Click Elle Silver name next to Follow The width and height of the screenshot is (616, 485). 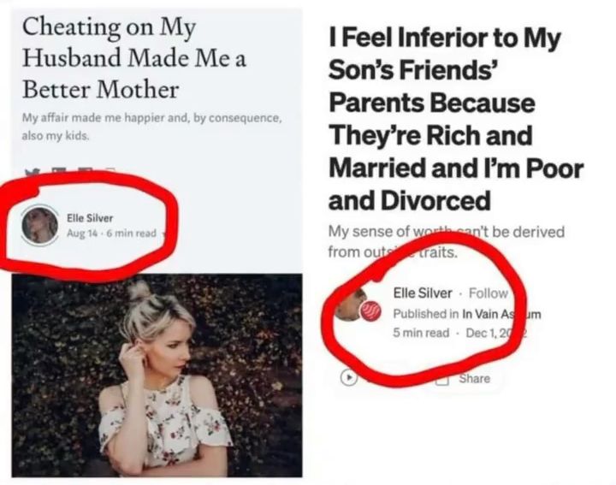423,293
